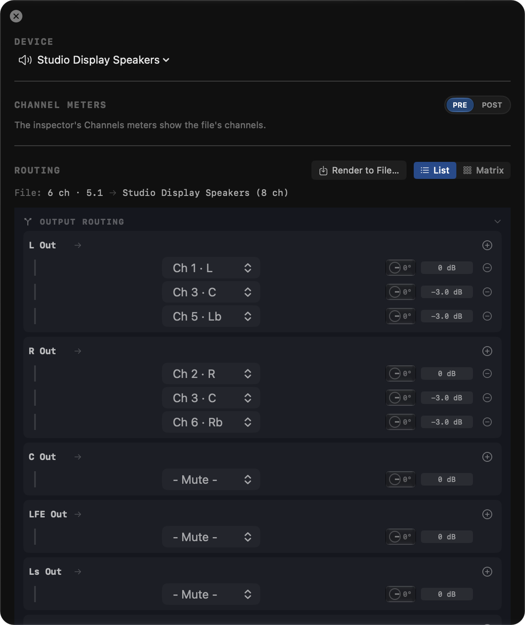Open C Out's Mute source dropdown
This screenshot has height=625, width=525.
[x=211, y=480]
